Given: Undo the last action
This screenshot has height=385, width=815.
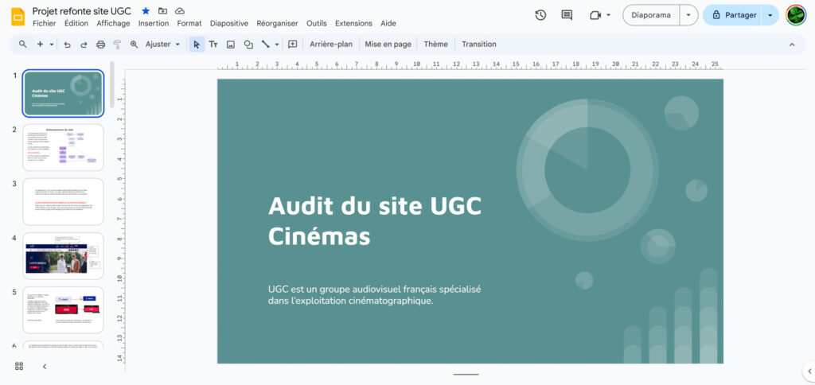Looking at the screenshot, I should click(67, 45).
